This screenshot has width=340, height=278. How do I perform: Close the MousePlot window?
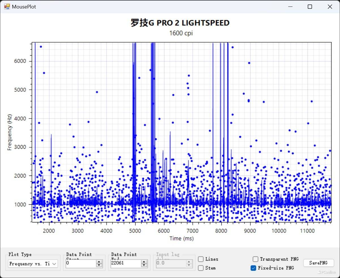click(x=330, y=7)
